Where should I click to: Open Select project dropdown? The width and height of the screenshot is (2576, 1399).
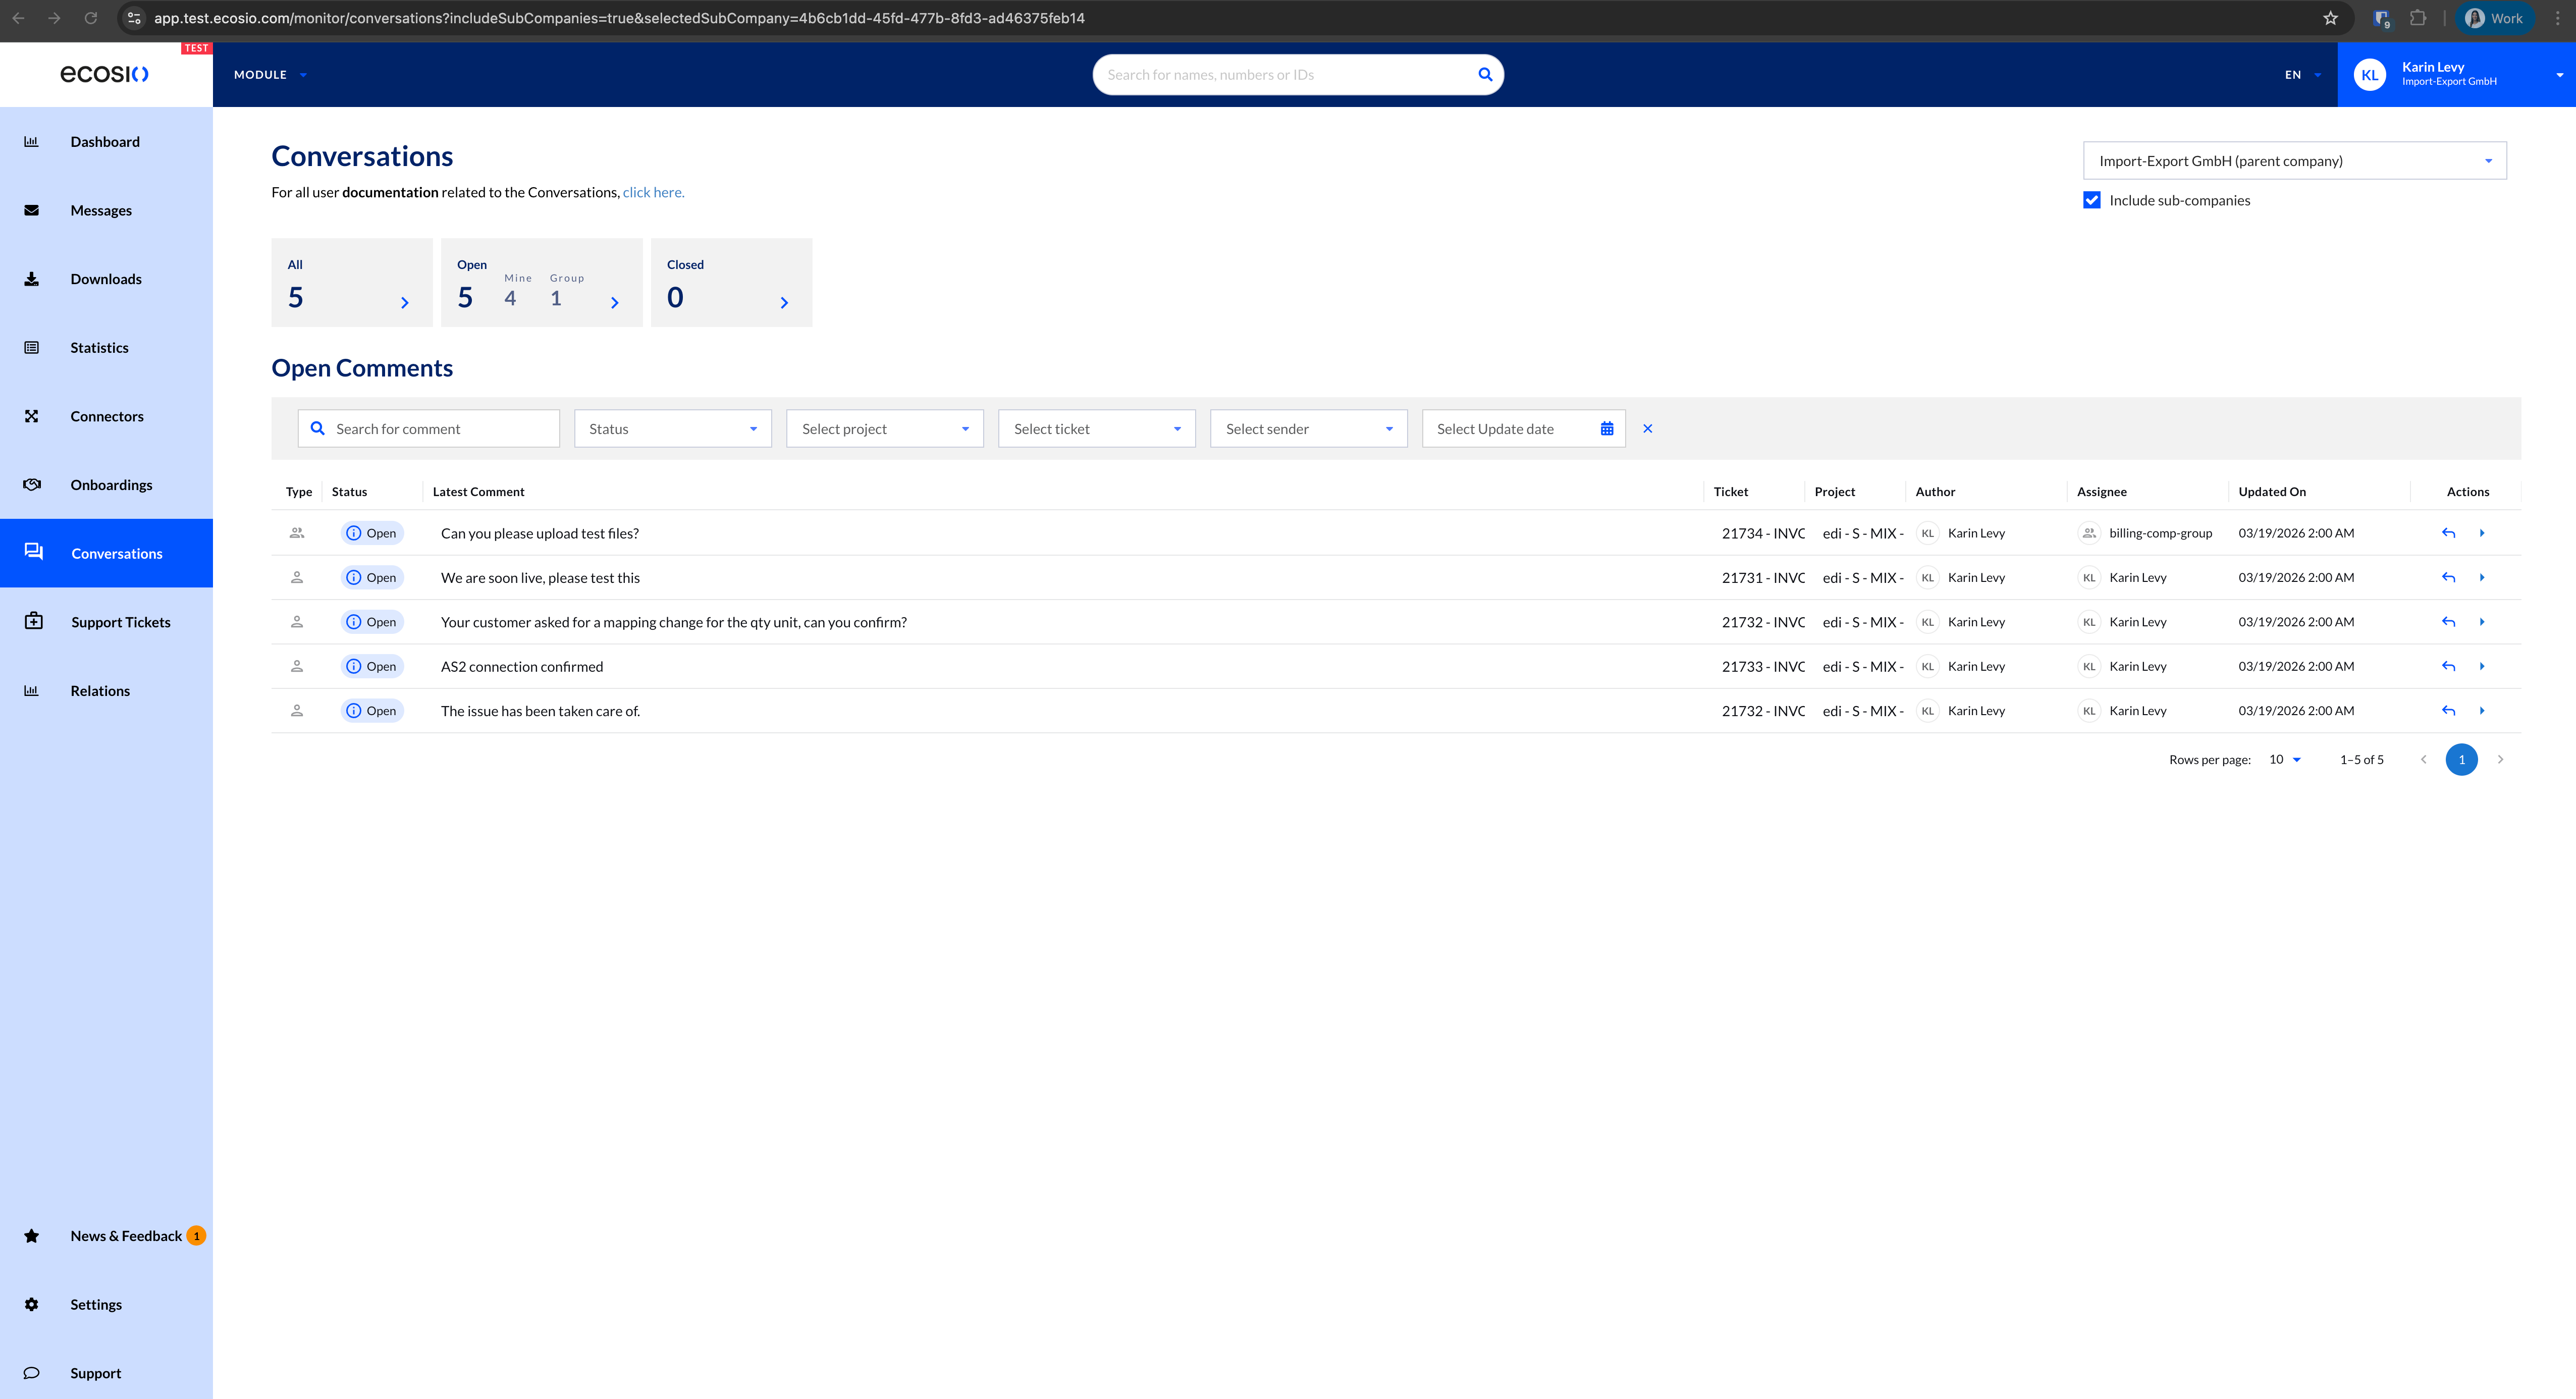click(x=884, y=428)
